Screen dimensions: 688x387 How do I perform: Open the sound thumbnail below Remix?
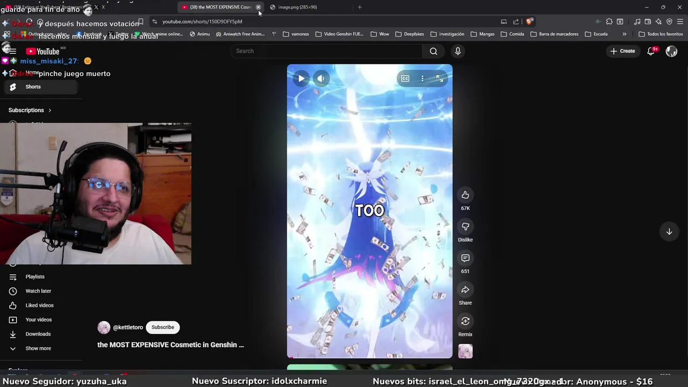(465, 352)
